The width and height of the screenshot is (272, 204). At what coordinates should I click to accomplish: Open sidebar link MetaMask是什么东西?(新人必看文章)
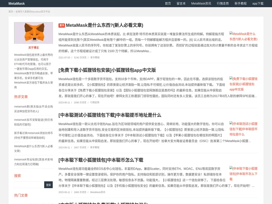(x=34, y=148)
